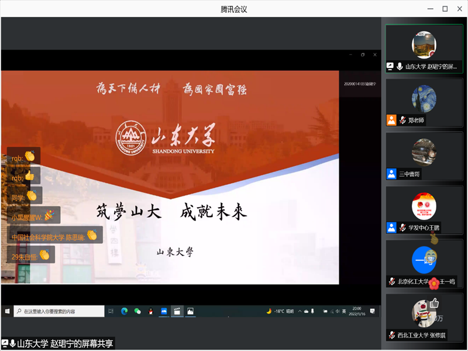Click 西北工业大学 张修琪's muted microphone icon

click(x=391, y=335)
